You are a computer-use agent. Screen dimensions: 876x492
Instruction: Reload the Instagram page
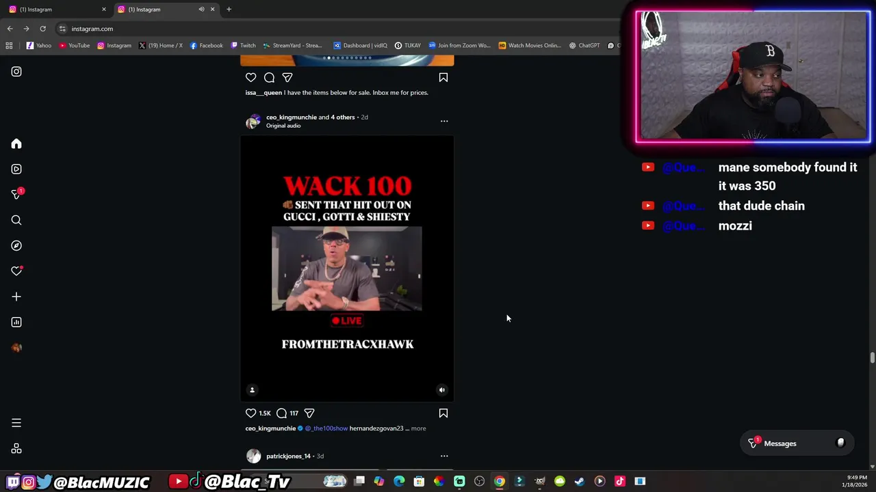coord(42,29)
